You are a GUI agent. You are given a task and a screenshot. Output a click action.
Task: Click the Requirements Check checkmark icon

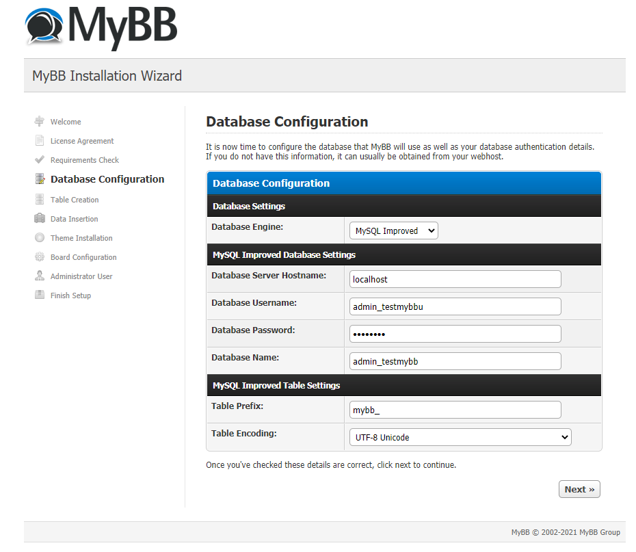40,159
